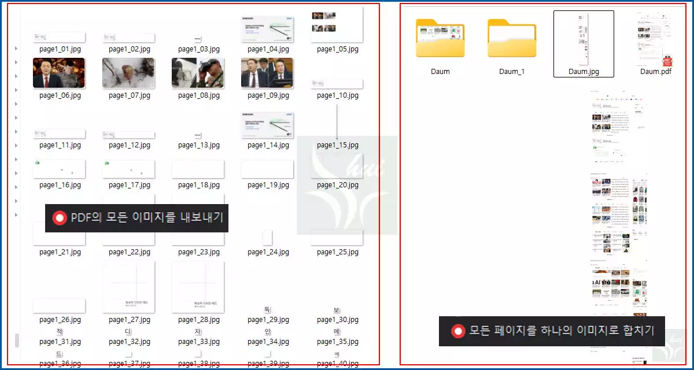This screenshot has width=694, height=370.
Task: Select the page1_06.jpg photo thumbnail
Action: (x=59, y=73)
